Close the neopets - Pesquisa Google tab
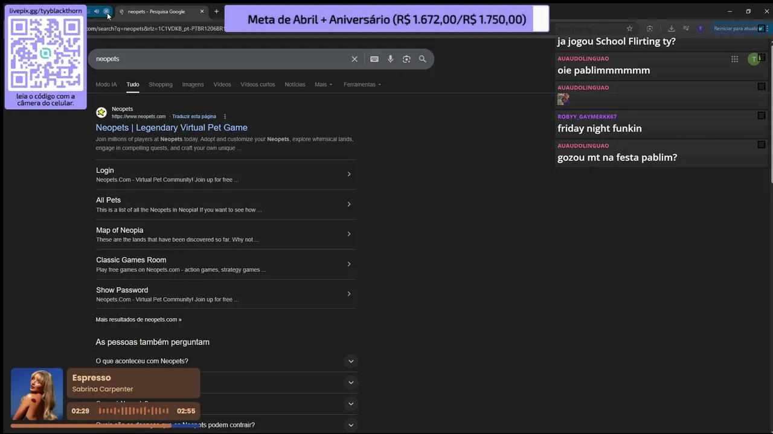Viewport: 773px width, 434px height. 202,11
